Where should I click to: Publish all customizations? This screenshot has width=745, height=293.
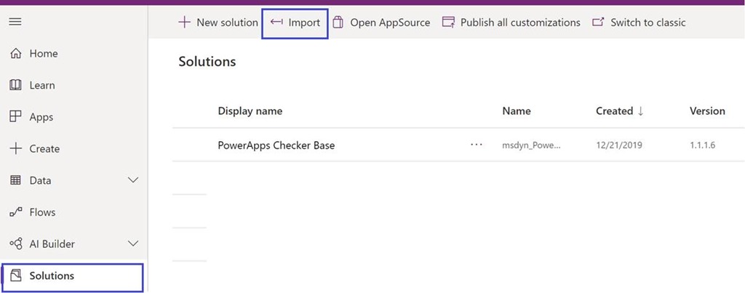point(511,23)
